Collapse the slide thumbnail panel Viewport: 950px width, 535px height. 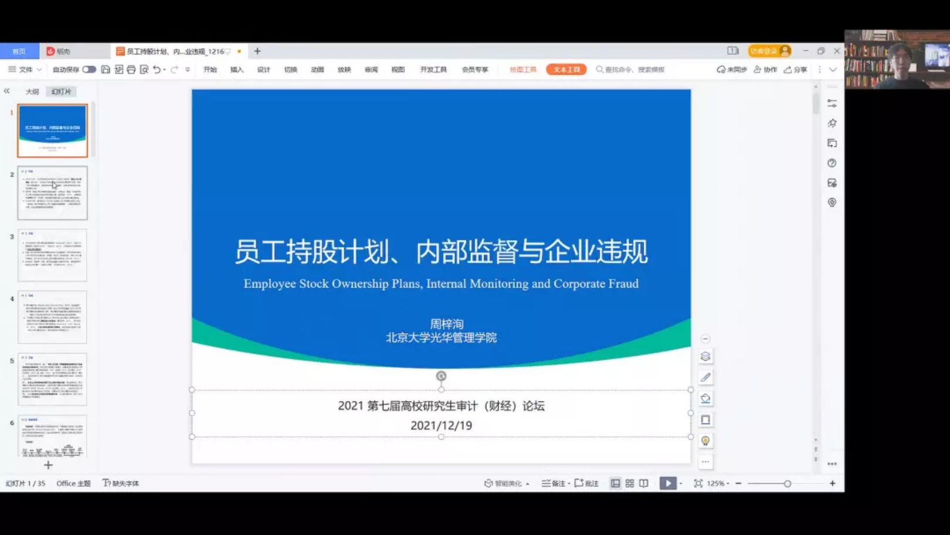coord(7,91)
